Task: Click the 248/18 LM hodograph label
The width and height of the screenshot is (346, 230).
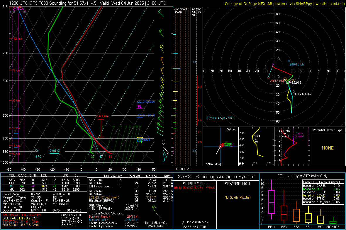Action: pyautogui.click(x=297, y=64)
